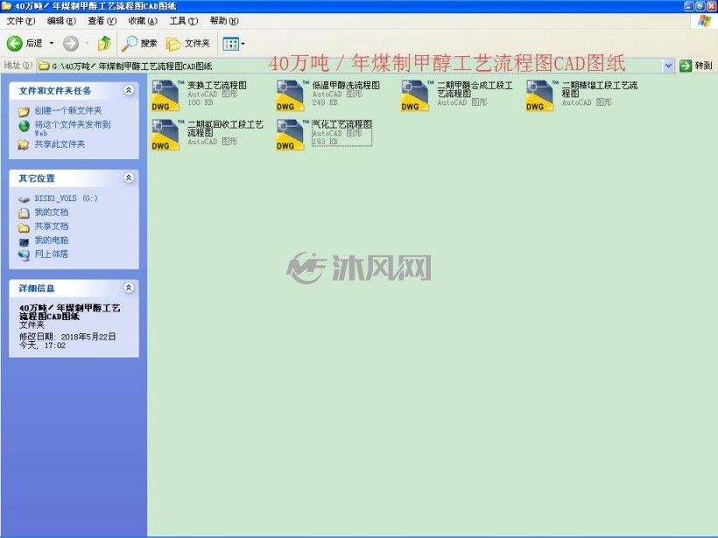The image size is (718, 538).
Task: Click 共享此文件夹 link
Action: (60, 144)
